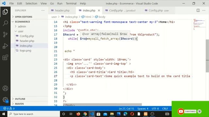Screen dimensions: 209x117
Task: Open the Search view in activity bar
Action: coord(5,23)
